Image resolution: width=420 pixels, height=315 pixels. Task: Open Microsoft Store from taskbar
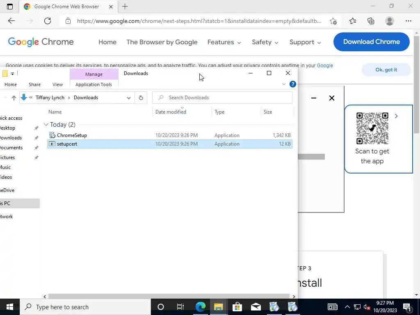coord(237,307)
